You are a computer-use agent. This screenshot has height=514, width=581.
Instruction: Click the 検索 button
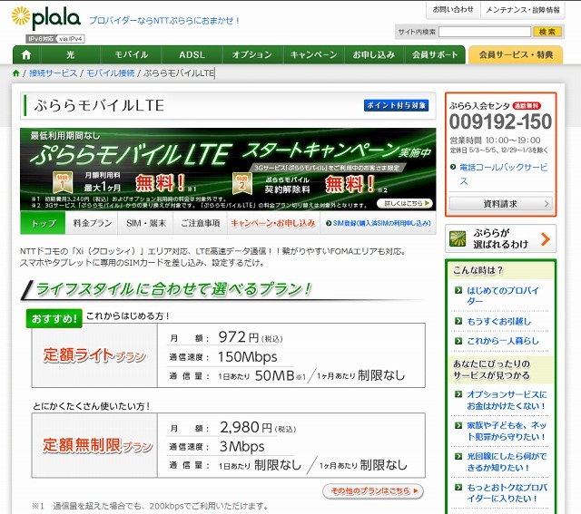tap(547, 32)
